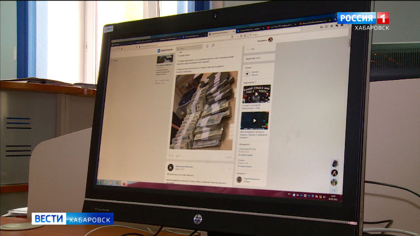Screen dimensions: 420x236
Task: Click the bottom chat contact avatar
Action: coord(334,182)
